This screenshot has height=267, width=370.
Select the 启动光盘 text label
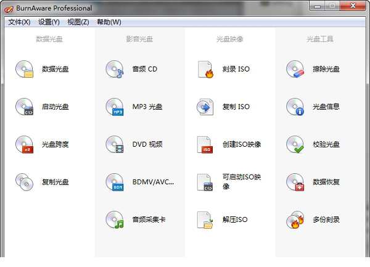tap(55, 107)
